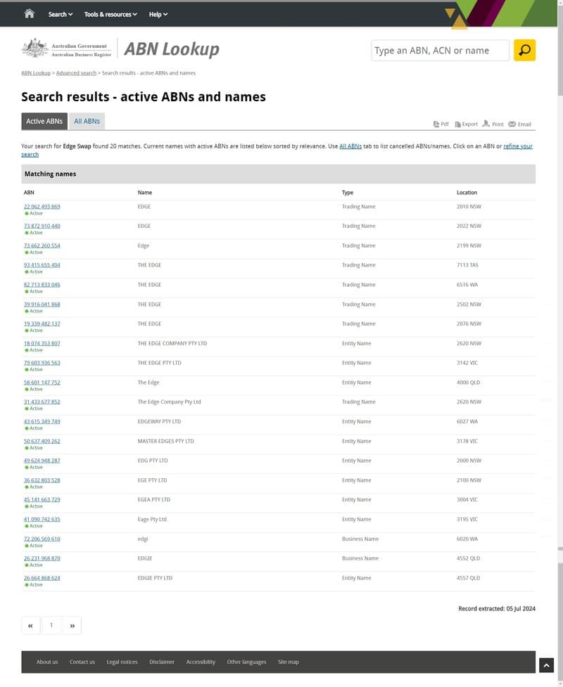The height and width of the screenshot is (687, 563).
Task: Go to the previous results page
Action: click(x=31, y=625)
